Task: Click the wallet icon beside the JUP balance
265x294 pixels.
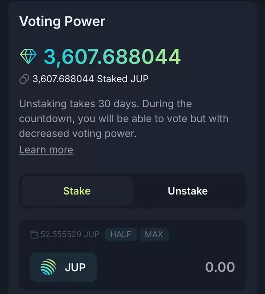Action: (34, 235)
